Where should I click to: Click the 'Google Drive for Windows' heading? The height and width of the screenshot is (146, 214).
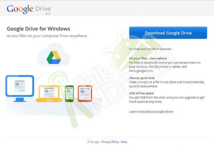[38, 29]
